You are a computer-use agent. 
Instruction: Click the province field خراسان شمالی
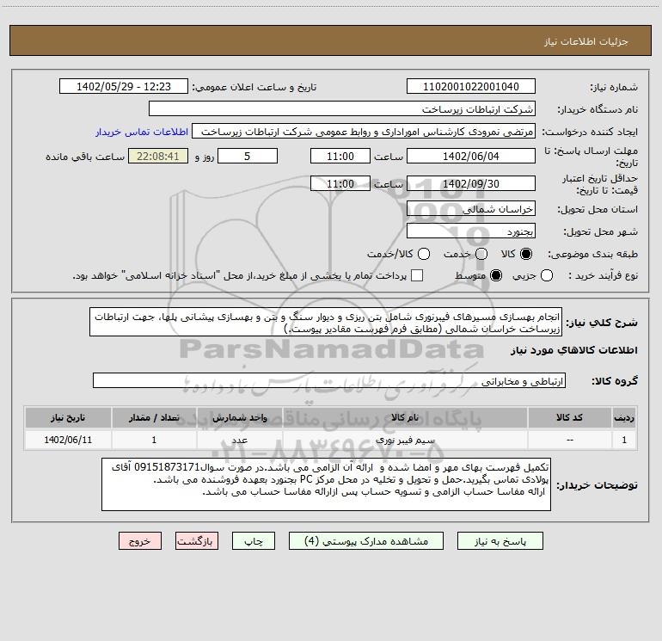point(471,209)
